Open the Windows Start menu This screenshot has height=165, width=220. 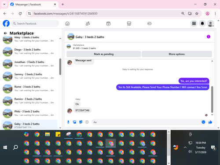(5, 147)
